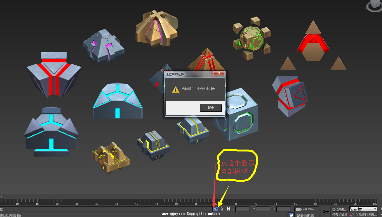The height and width of the screenshot is (217, 382).
Task: Click the yellow warning triangle in dialog
Action: point(176,90)
